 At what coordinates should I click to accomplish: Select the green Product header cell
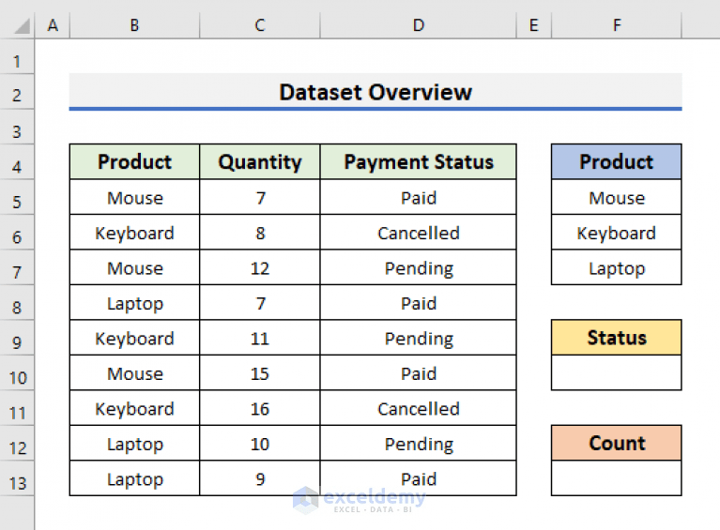[x=134, y=161]
